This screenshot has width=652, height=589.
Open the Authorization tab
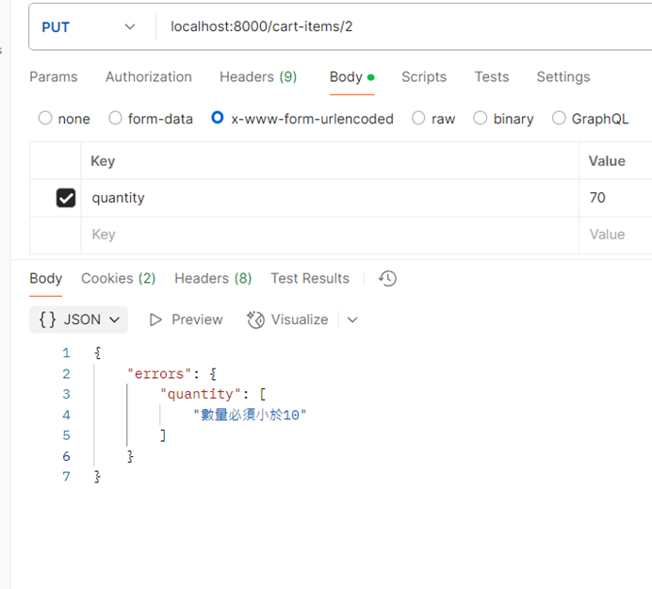(x=148, y=77)
